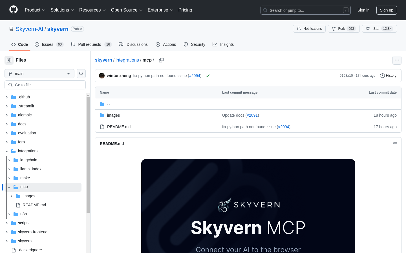Open the Security tab
The width and height of the screenshot is (406, 253).
point(195,44)
